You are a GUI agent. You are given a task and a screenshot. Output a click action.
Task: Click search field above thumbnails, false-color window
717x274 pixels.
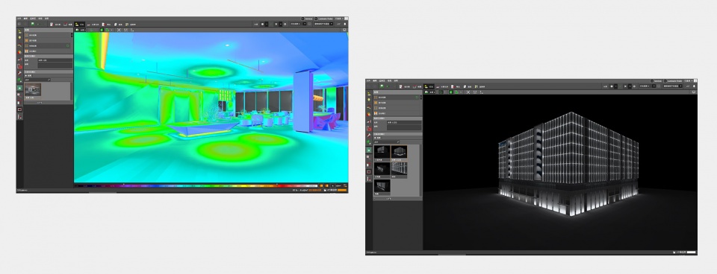(x=37, y=80)
